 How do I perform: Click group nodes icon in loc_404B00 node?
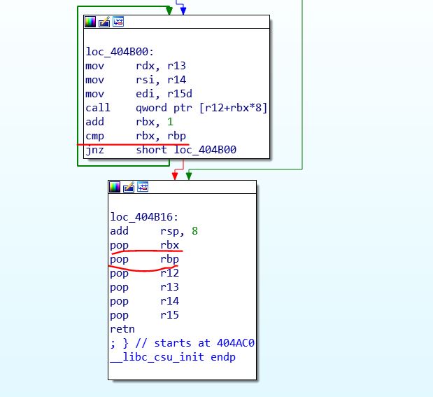(x=118, y=22)
